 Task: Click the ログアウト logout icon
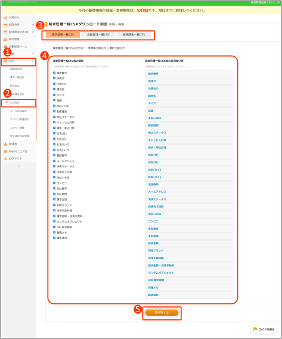(x=5, y=159)
